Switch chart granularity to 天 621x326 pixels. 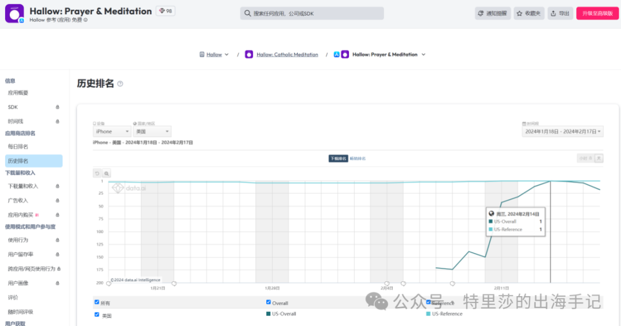click(x=599, y=159)
